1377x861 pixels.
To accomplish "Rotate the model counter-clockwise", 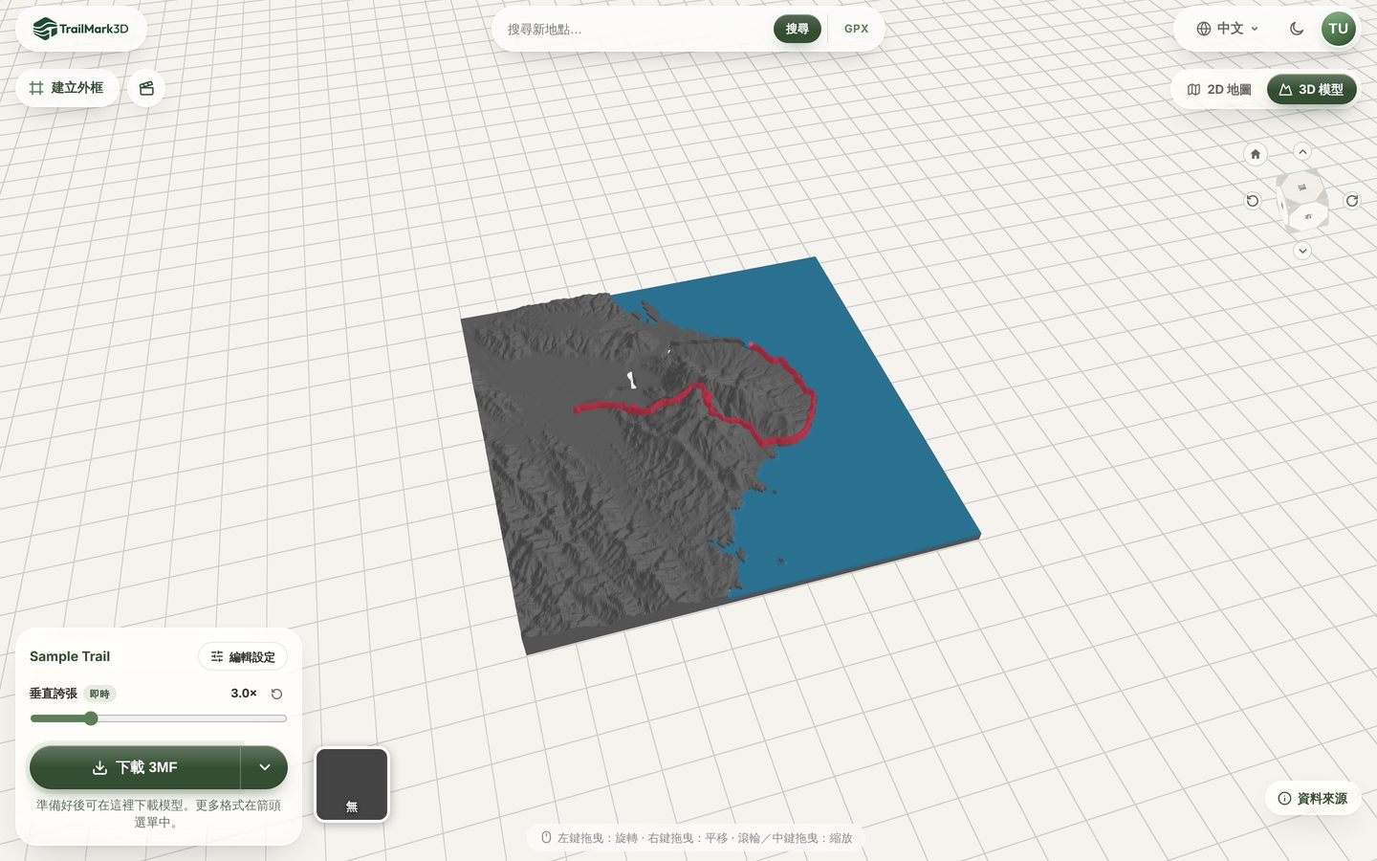I will coord(1253,201).
